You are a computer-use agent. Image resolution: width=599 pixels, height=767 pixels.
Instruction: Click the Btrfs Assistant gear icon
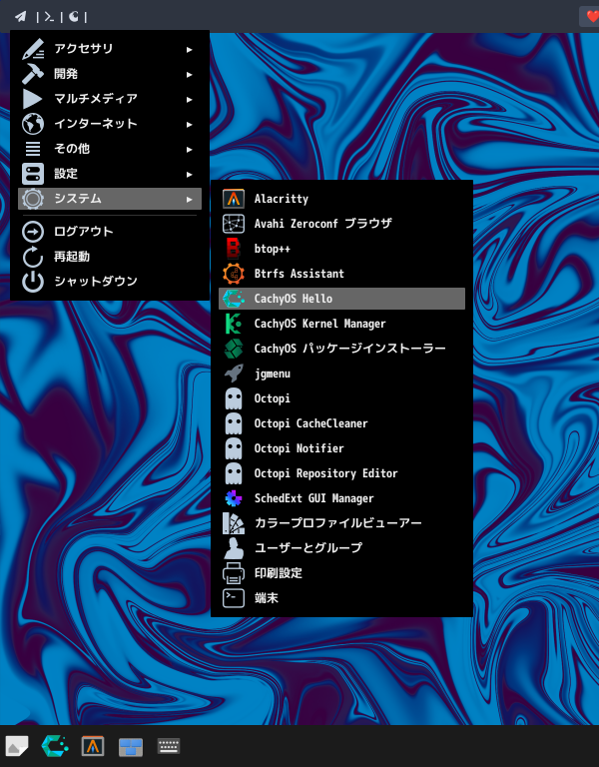234,274
